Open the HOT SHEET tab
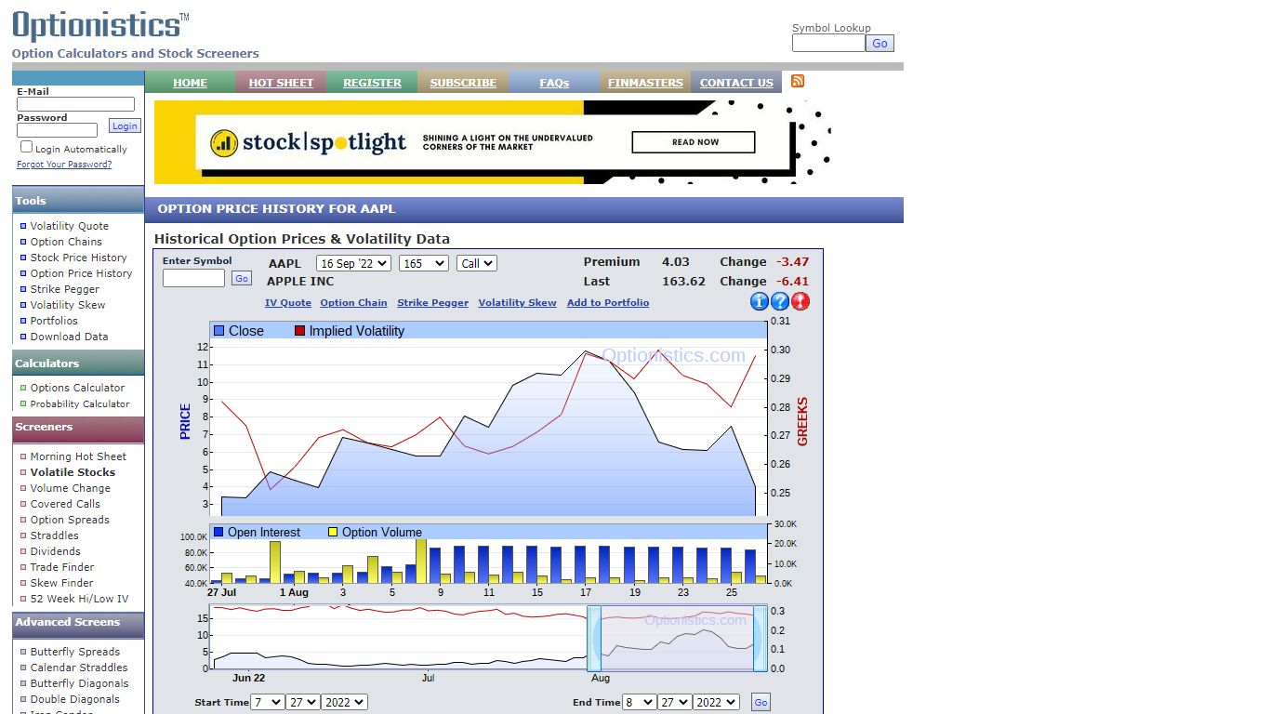1270x714 pixels. [x=281, y=83]
